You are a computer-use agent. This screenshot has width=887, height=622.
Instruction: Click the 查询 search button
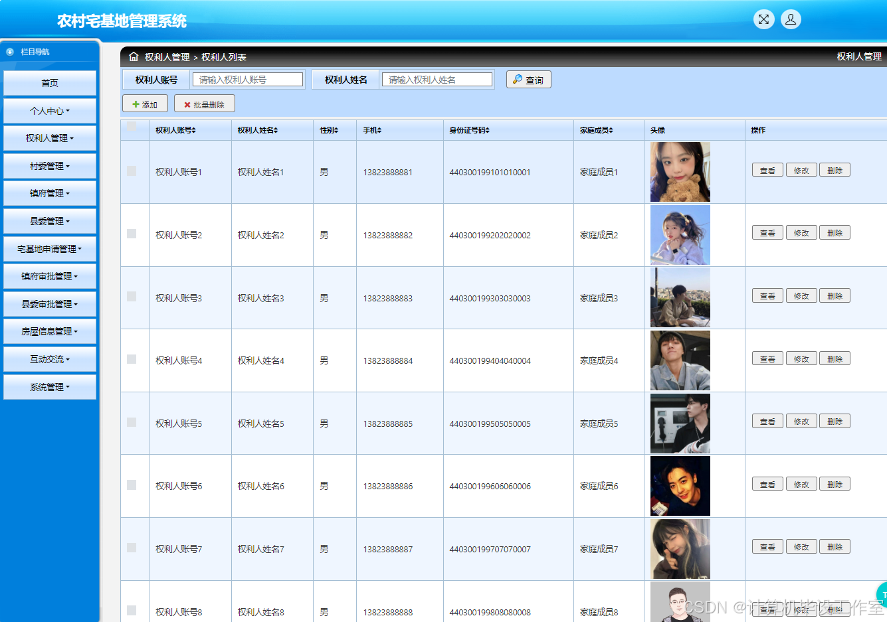(529, 80)
